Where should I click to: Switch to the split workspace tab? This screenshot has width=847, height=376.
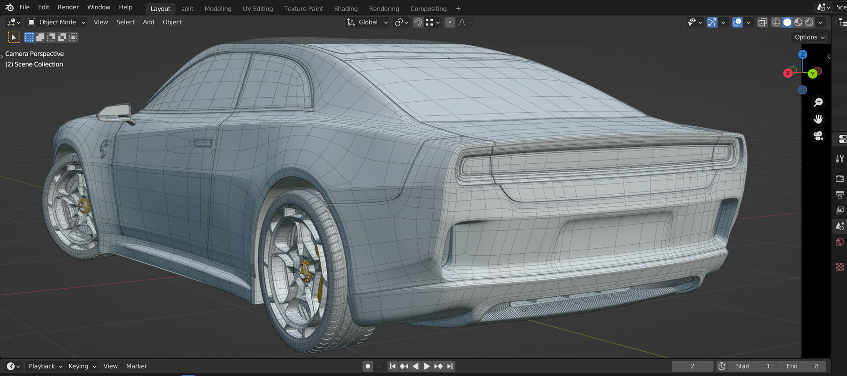click(x=187, y=9)
